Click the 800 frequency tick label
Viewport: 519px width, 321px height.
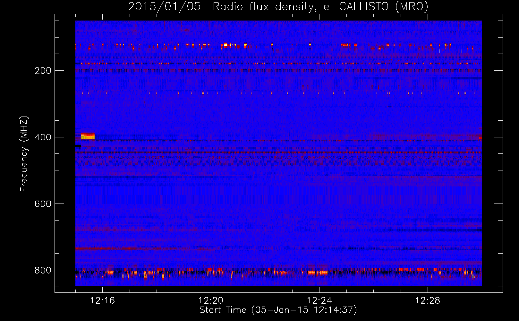click(43, 271)
